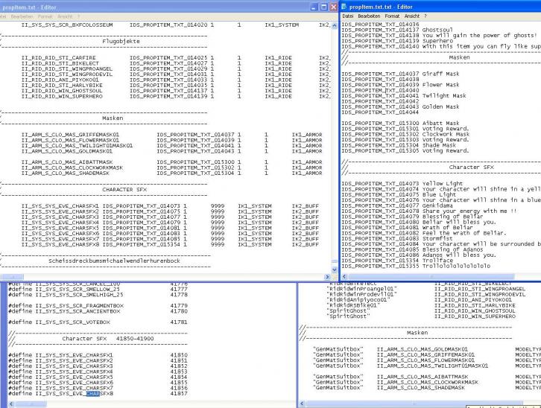Open Datei menu in propItem.txt.txt window

point(348,15)
